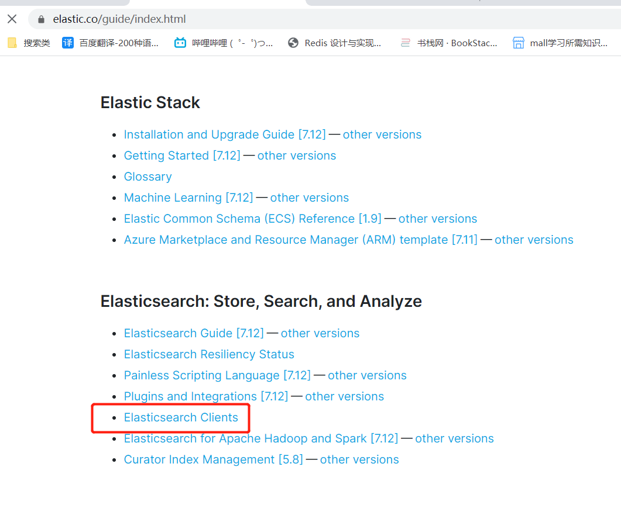Open the mall学习所需知识 bookmark

pyautogui.click(x=560, y=43)
